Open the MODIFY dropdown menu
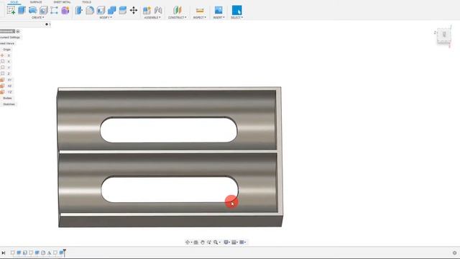The width and height of the screenshot is (460, 259). click(x=106, y=17)
